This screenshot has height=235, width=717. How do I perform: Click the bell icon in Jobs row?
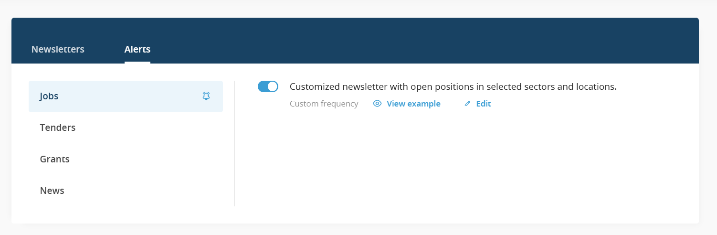[206, 96]
